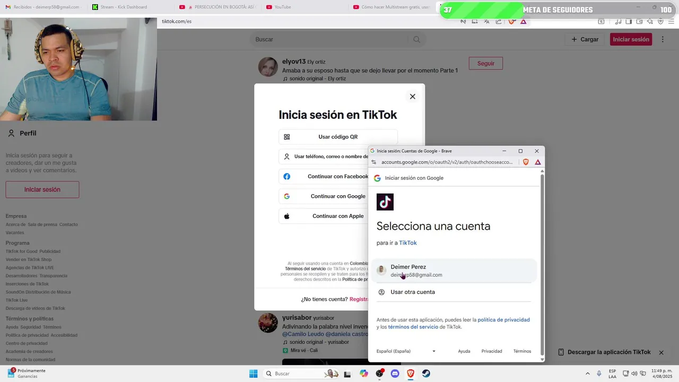Click Privacidad in Google popup footer

click(492, 351)
